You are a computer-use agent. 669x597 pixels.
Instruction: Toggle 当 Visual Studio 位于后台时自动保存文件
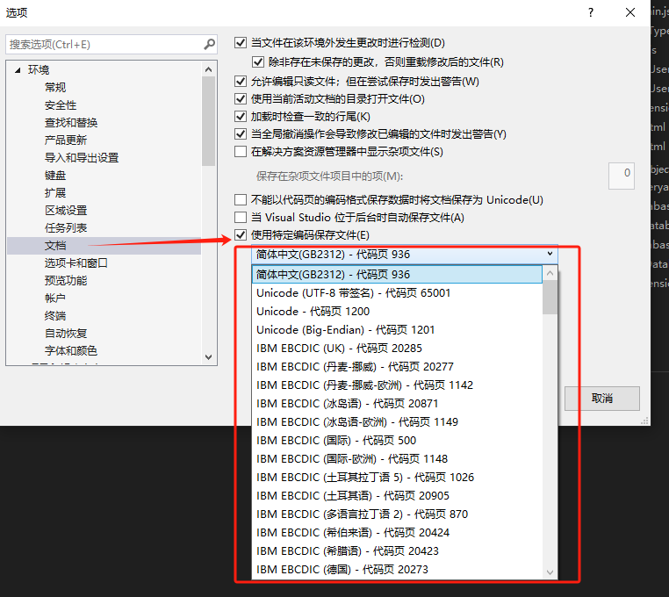pyautogui.click(x=241, y=217)
